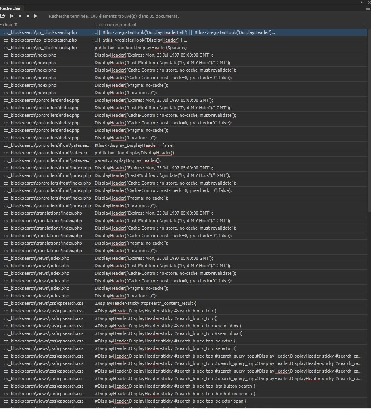371x409 pixels.
Task: Select translations\index.php 'Last-Modified' result
Action: [x=184, y=221]
